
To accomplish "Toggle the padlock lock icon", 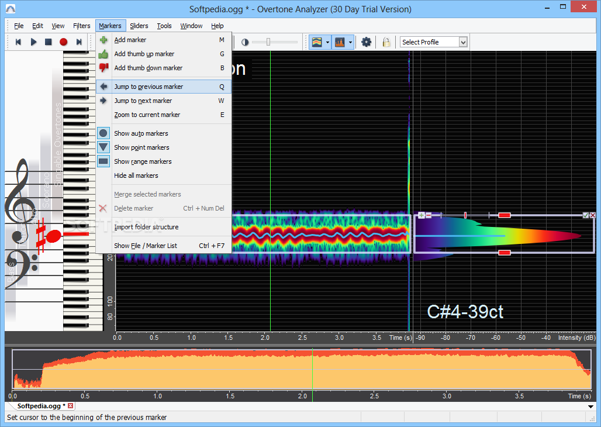I will tap(386, 42).
